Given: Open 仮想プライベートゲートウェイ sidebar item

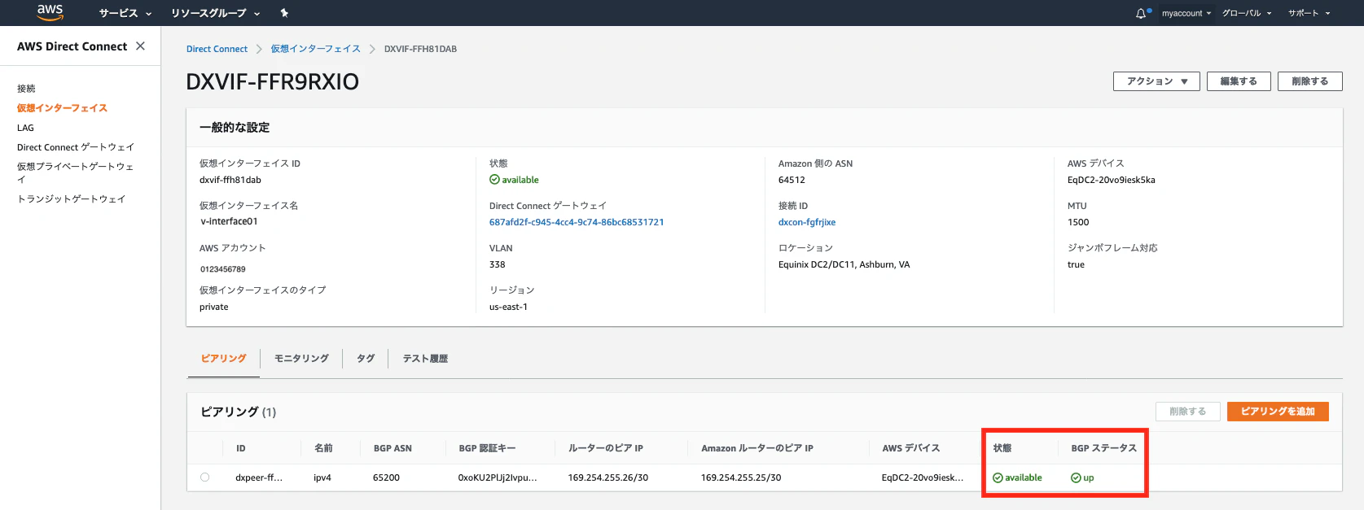Looking at the screenshot, I should click(75, 172).
